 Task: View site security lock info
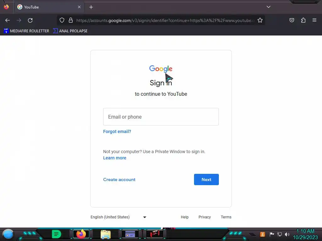click(71, 20)
